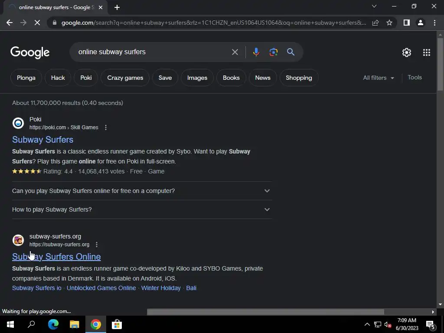Open the Chrome three-dot menu
This screenshot has width=444, height=333.
(x=434, y=23)
